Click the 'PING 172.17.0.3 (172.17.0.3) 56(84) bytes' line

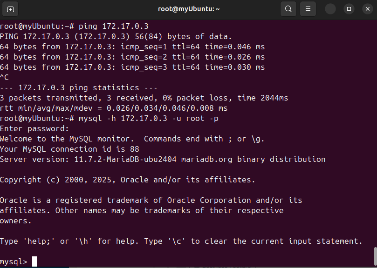tap(116, 36)
